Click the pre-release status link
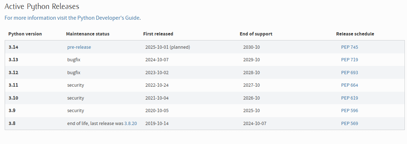The height and width of the screenshot is (144, 407). (79, 47)
